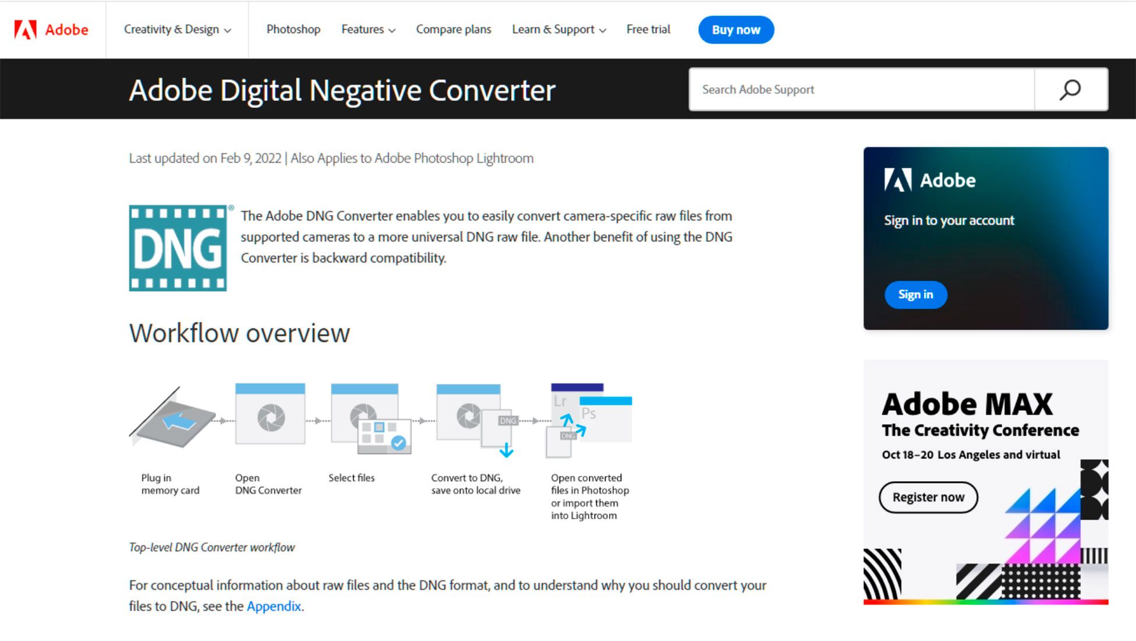Click the Register now button
Screen dimensions: 1136x641
coord(929,496)
